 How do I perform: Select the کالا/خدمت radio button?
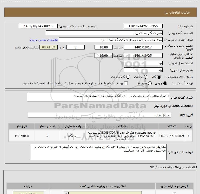[128, 77]
